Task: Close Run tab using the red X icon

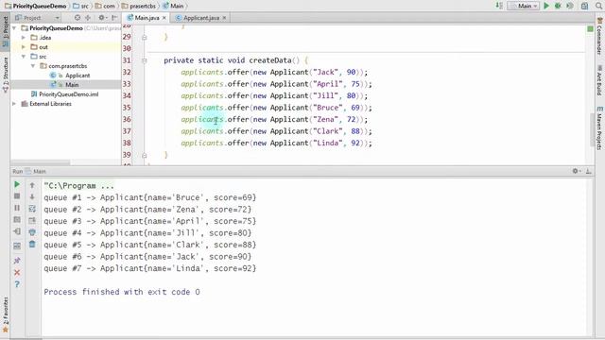Action: click(x=17, y=273)
